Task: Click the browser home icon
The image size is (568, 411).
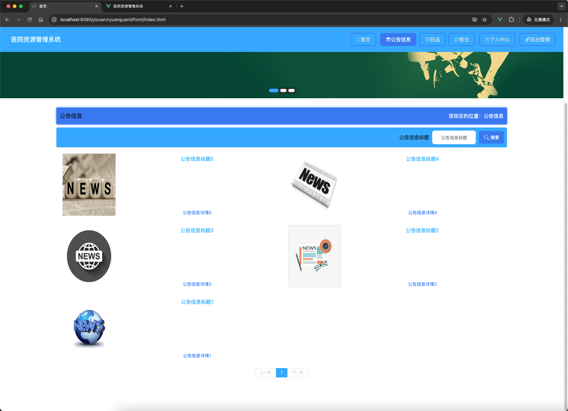Action: point(41,20)
